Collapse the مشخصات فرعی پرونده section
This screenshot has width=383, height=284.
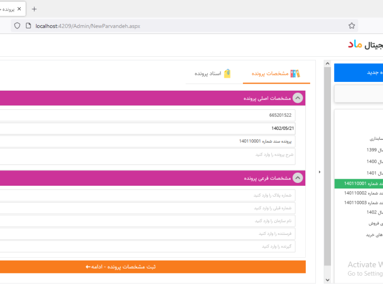click(x=298, y=177)
